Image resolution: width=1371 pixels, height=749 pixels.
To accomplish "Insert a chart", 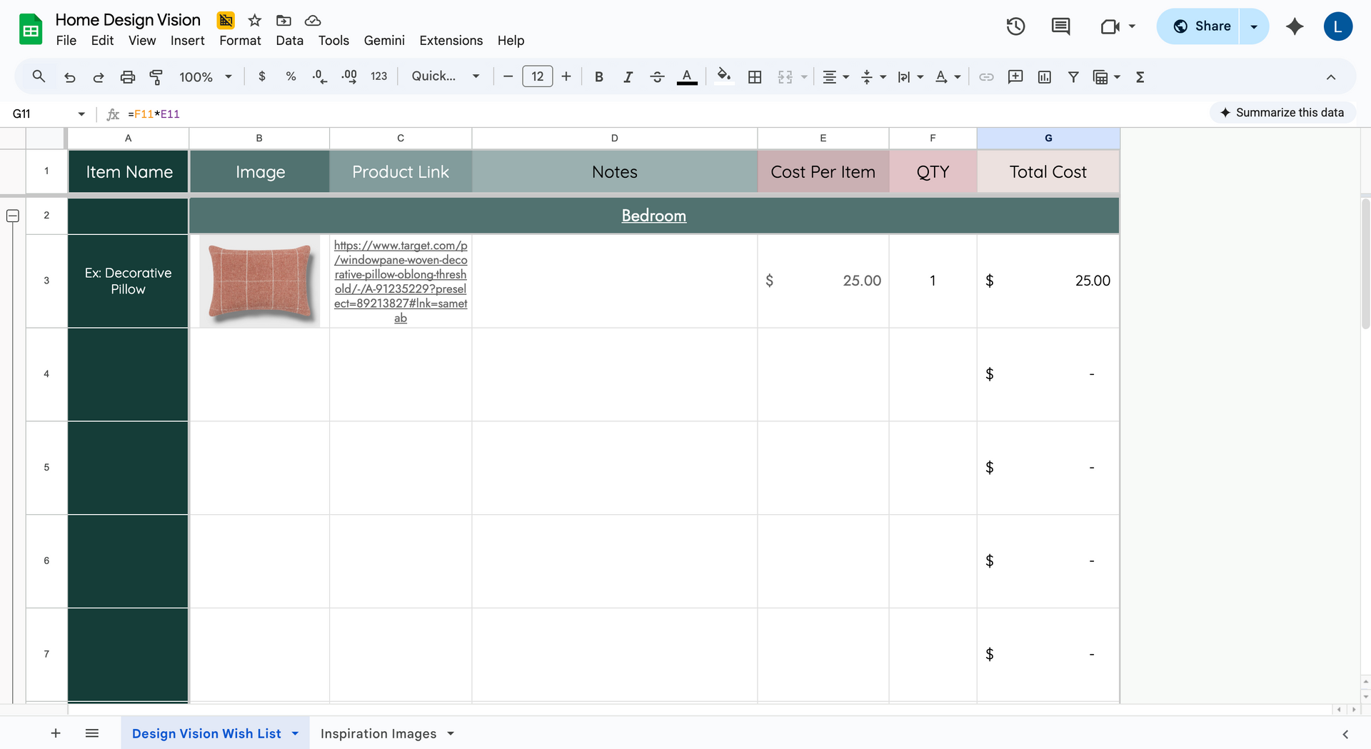I will 1044,76.
